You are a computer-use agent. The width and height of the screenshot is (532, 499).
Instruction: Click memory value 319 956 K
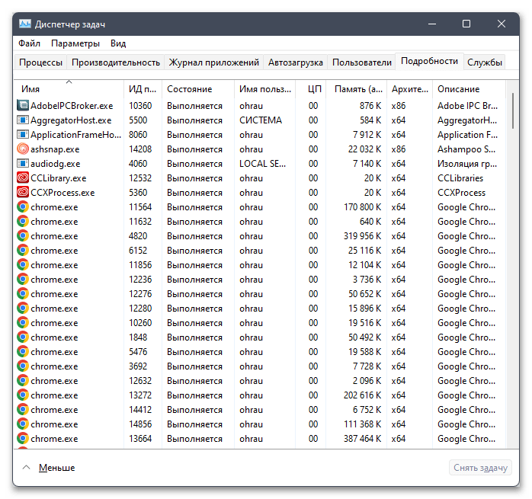(362, 236)
